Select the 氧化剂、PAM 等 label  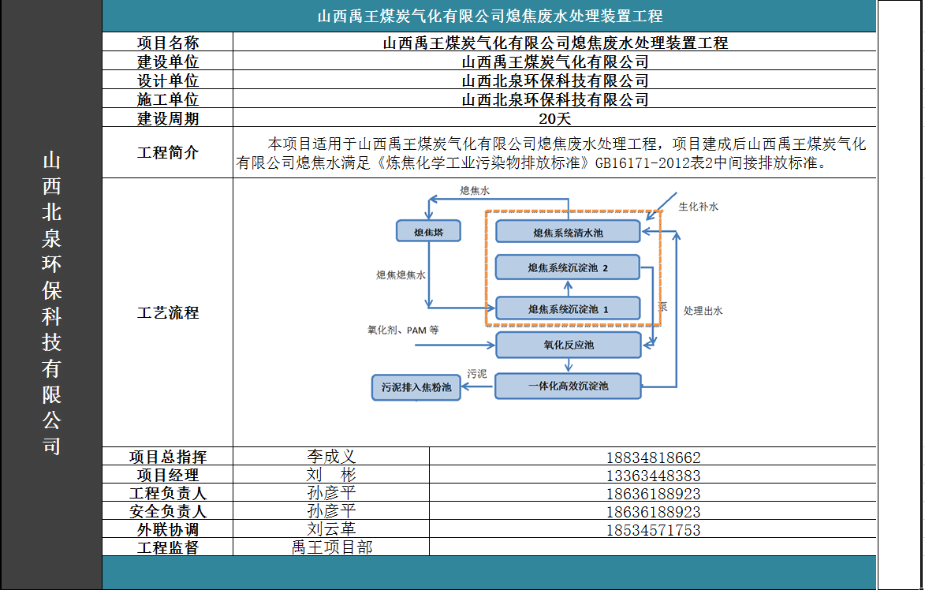[x=403, y=330]
